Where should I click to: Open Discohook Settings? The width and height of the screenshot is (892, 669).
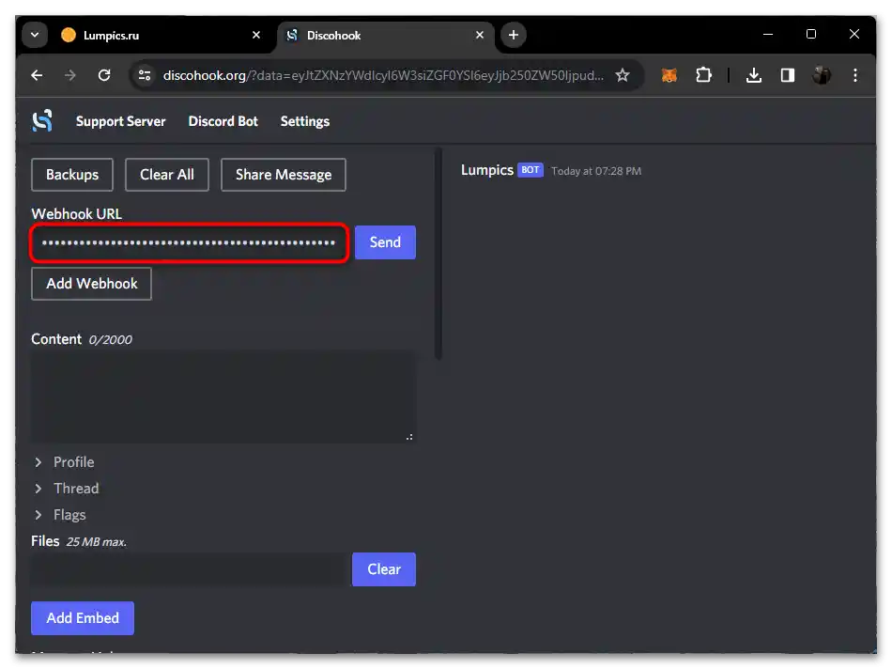point(304,120)
